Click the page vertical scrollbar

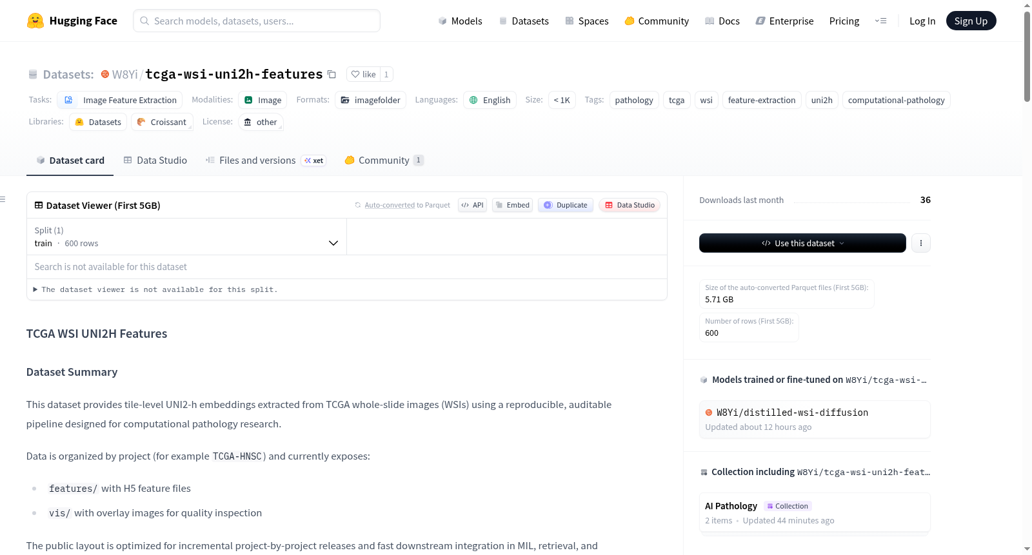click(1027, 57)
